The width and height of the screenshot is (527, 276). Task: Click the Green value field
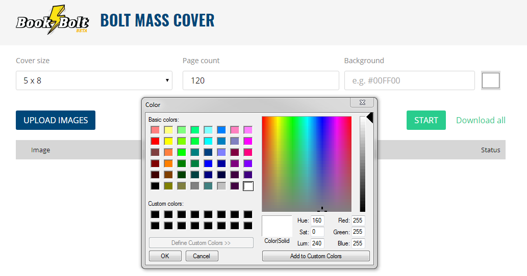pyautogui.click(x=358, y=232)
